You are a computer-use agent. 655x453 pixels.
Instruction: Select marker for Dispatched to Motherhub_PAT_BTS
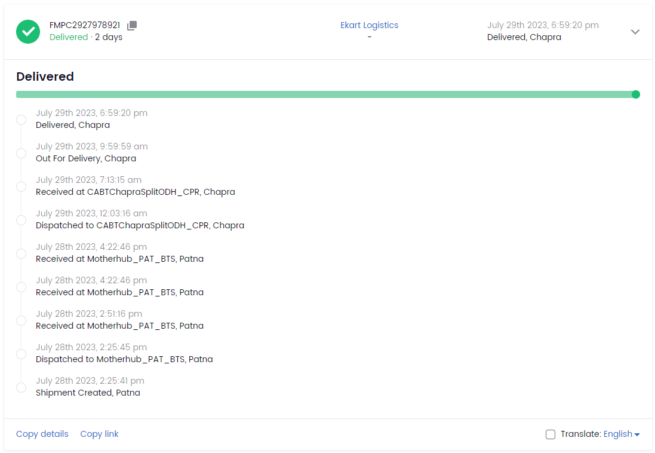coord(21,354)
